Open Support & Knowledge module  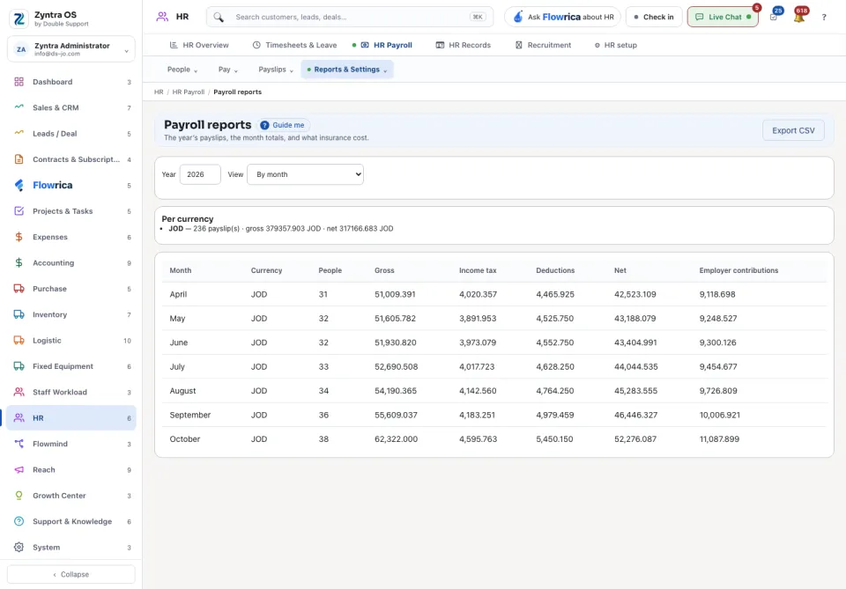(x=71, y=521)
